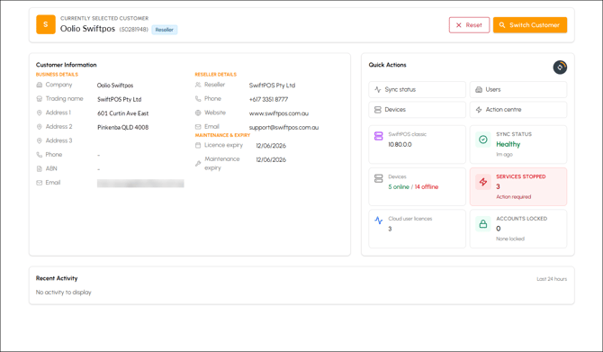Click the reseller phone number +617 3351 8777
The image size is (603, 352).
click(268, 99)
